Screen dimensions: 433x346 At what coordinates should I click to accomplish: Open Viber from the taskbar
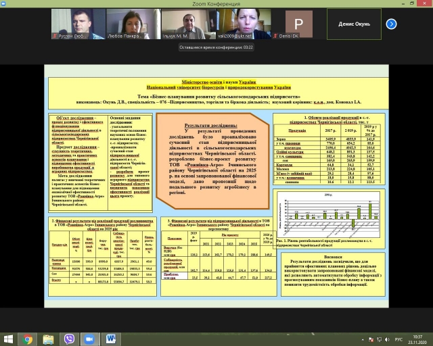69,339
